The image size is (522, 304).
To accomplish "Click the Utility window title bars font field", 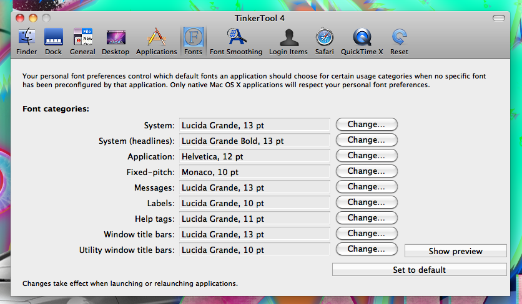I will [x=255, y=250].
